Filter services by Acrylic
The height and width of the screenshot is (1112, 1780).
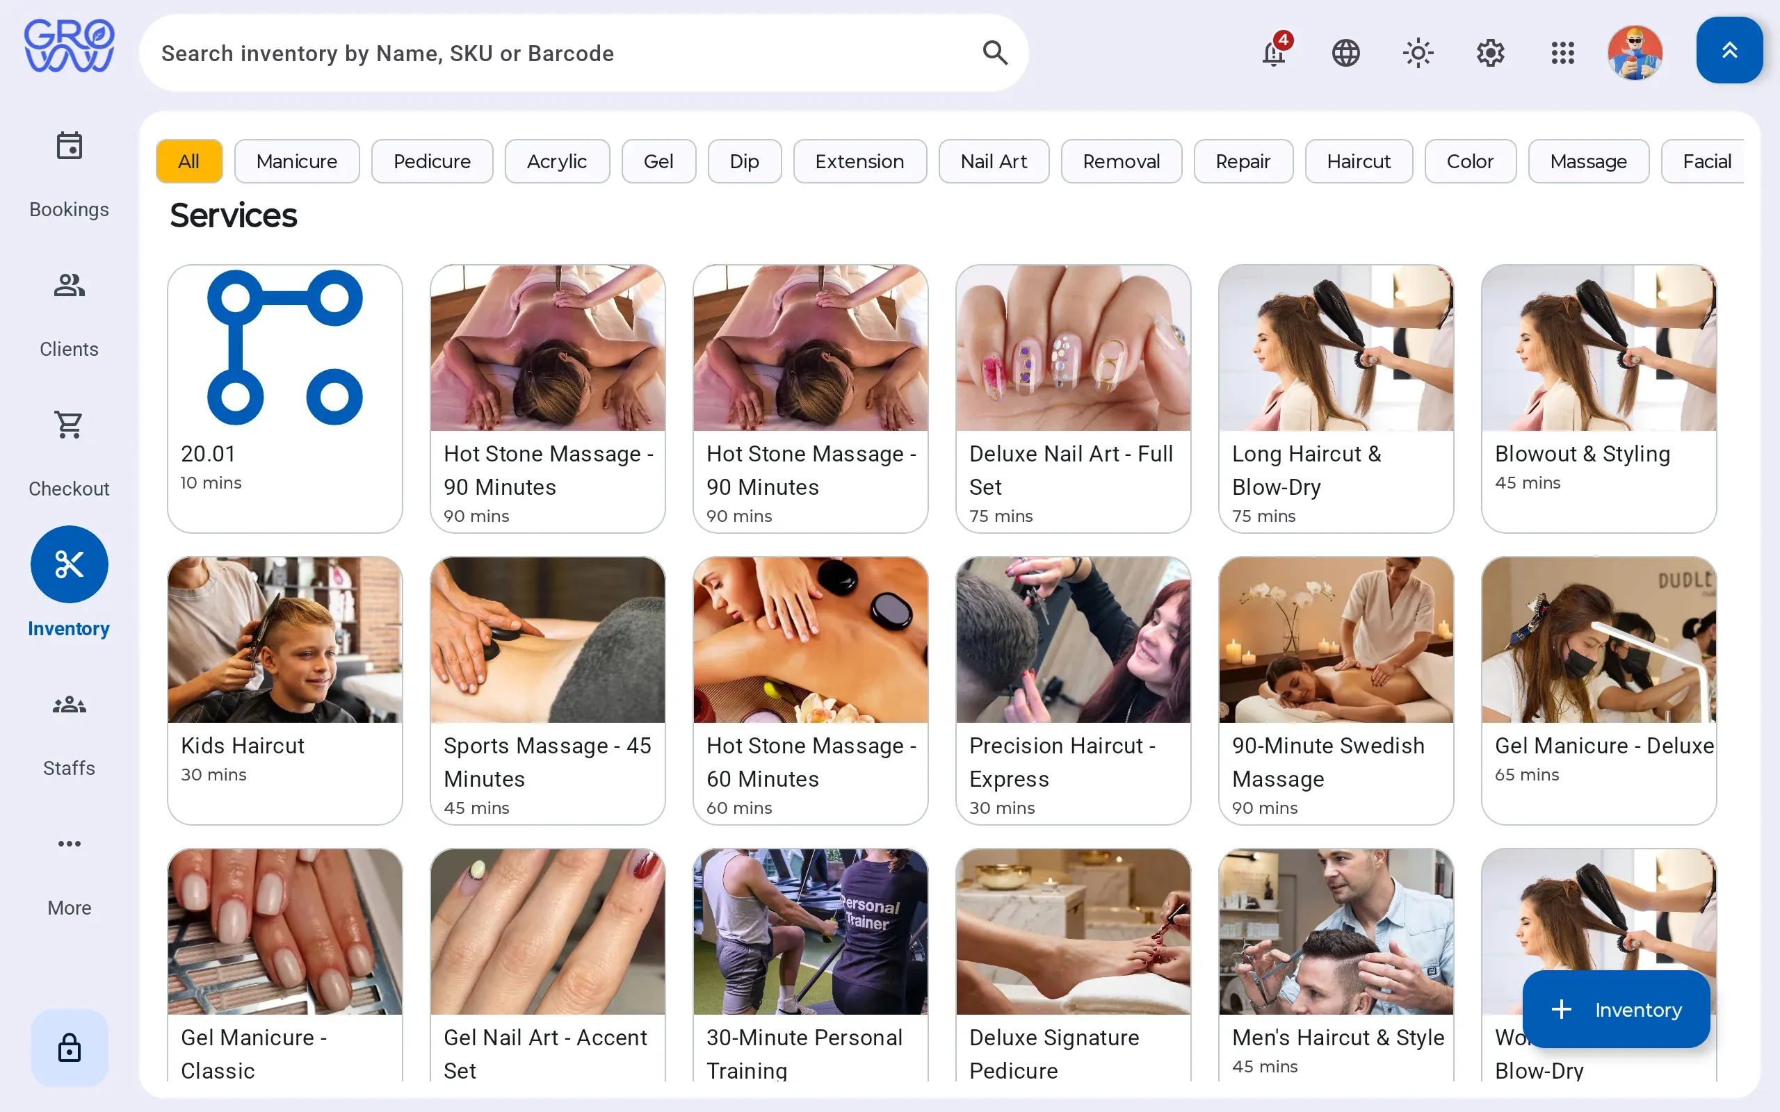[x=557, y=161]
